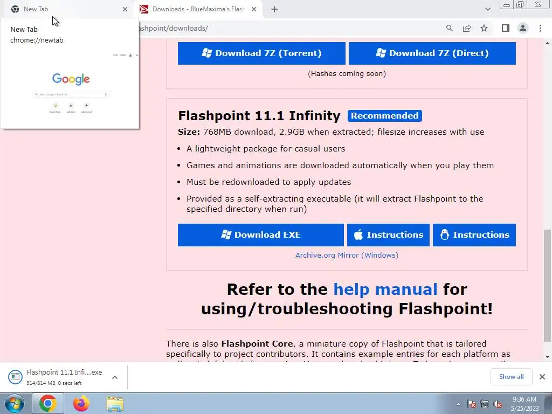Open Linux penguin Instructions button
552x414 pixels.
click(x=474, y=235)
